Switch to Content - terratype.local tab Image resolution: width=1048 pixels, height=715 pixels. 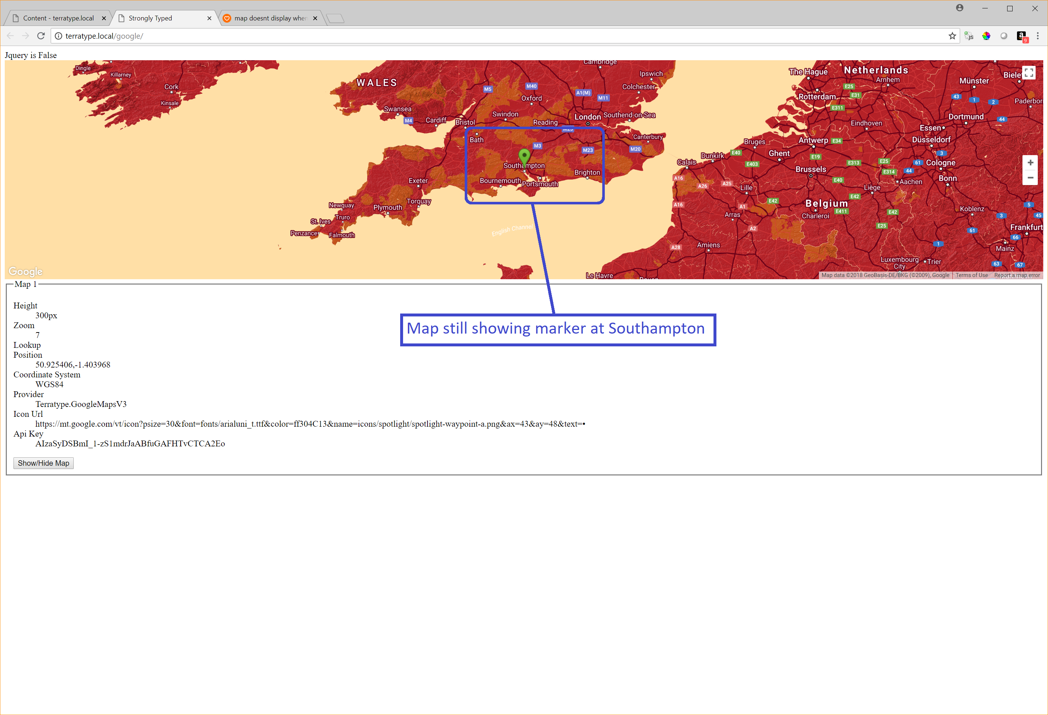[x=58, y=19]
